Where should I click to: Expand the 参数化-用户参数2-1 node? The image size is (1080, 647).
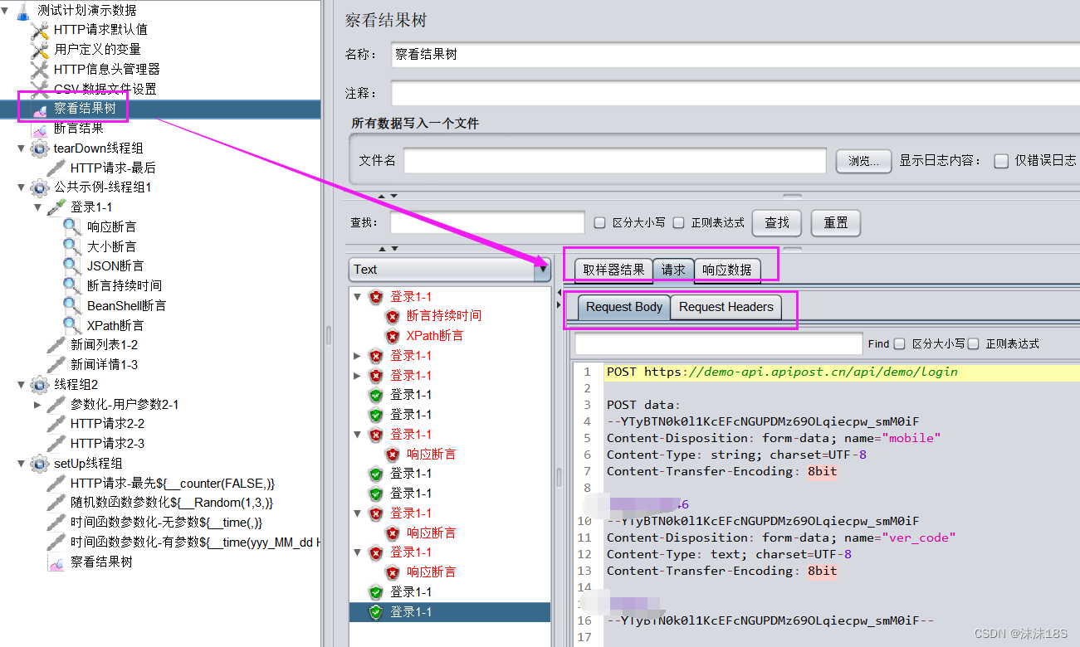[x=38, y=404]
